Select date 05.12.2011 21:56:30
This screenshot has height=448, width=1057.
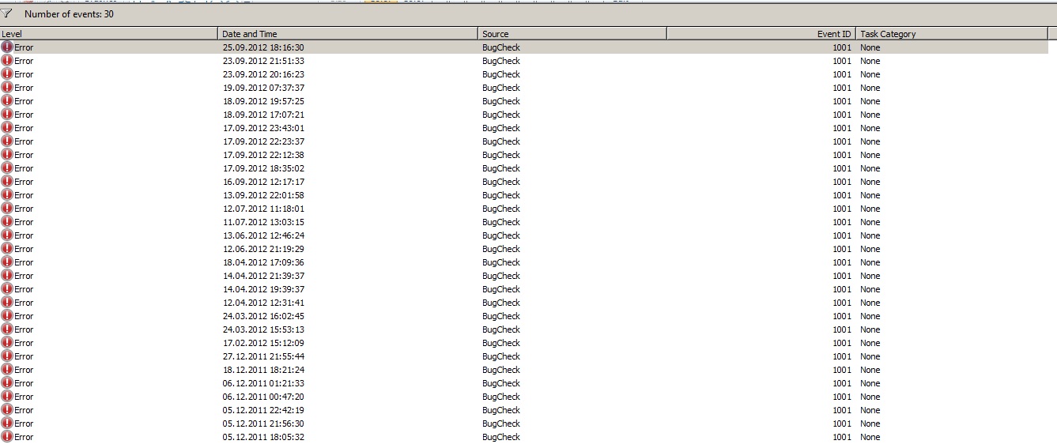pyautogui.click(x=263, y=424)
